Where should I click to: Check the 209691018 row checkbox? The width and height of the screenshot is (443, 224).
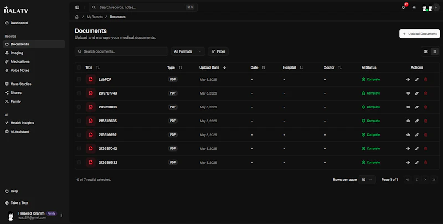pyautogui.click(x=79, y=107)
